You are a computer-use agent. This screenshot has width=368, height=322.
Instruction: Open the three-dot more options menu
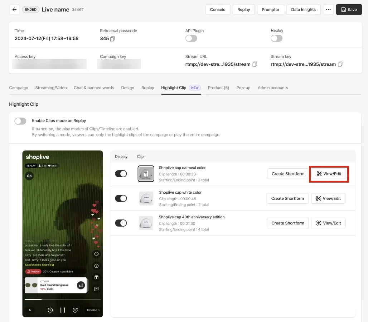point(328,10)
